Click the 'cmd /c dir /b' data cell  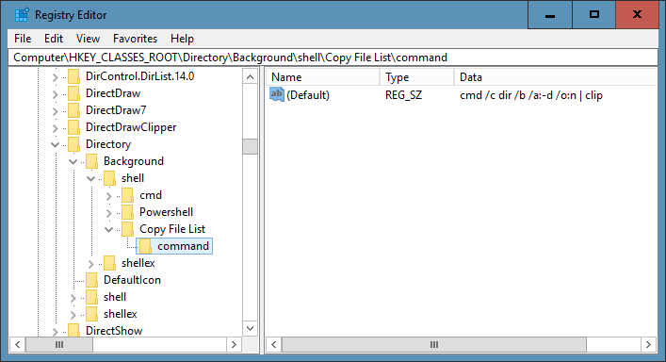pos(531,95)
